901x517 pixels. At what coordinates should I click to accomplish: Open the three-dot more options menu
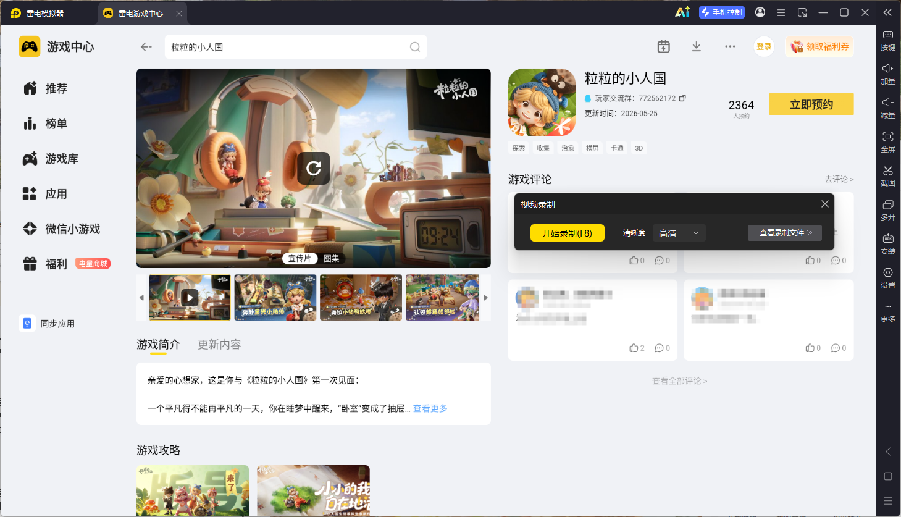730,46
